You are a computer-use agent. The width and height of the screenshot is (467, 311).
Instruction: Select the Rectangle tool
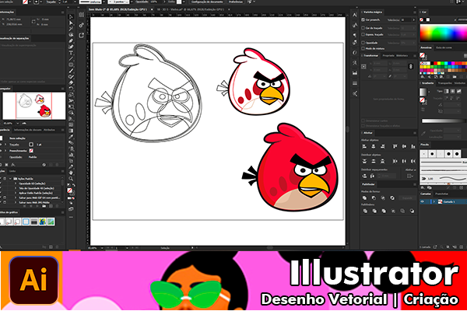tap(71, 65)
